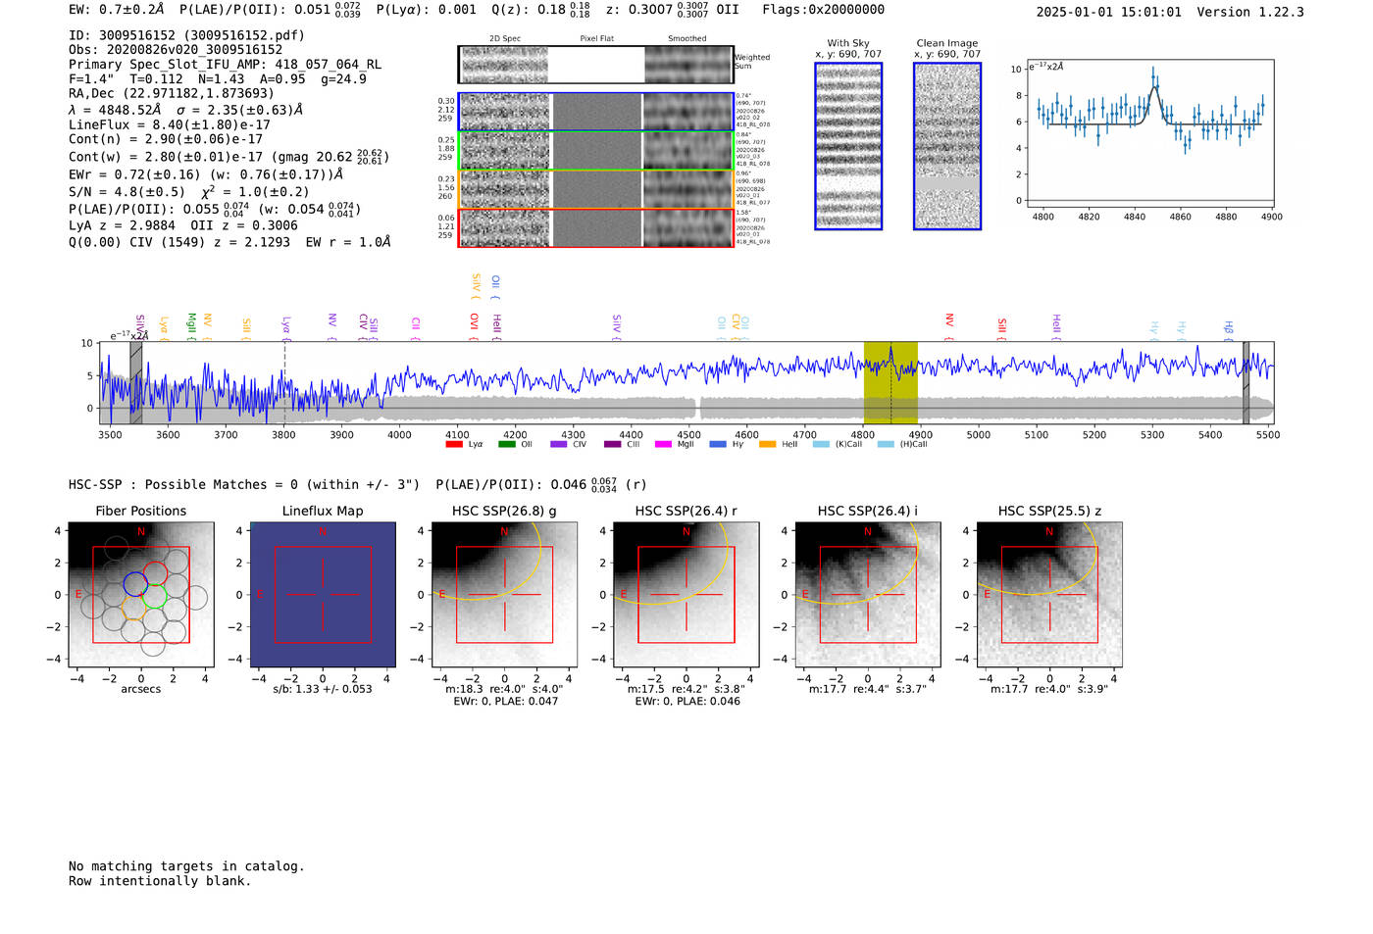Click the HeII orange legend swatch
The width and height of the screenshot is (1373, 934).
pyautogui.click(x=767, y=444)
